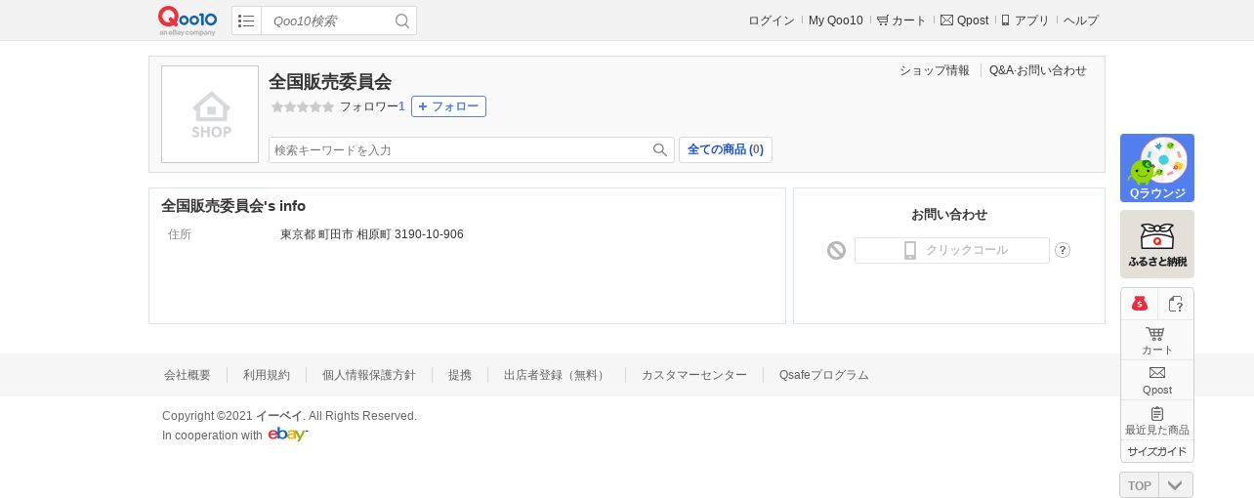Jump to page TOP button
The width and height of the screenshot is (1254, 498).
click(x=1139, y=485)
